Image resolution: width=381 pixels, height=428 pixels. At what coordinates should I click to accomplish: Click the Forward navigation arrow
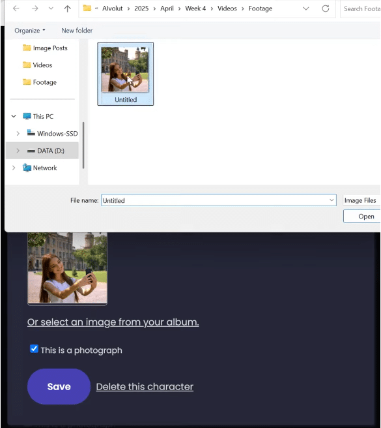coord(35,8)
